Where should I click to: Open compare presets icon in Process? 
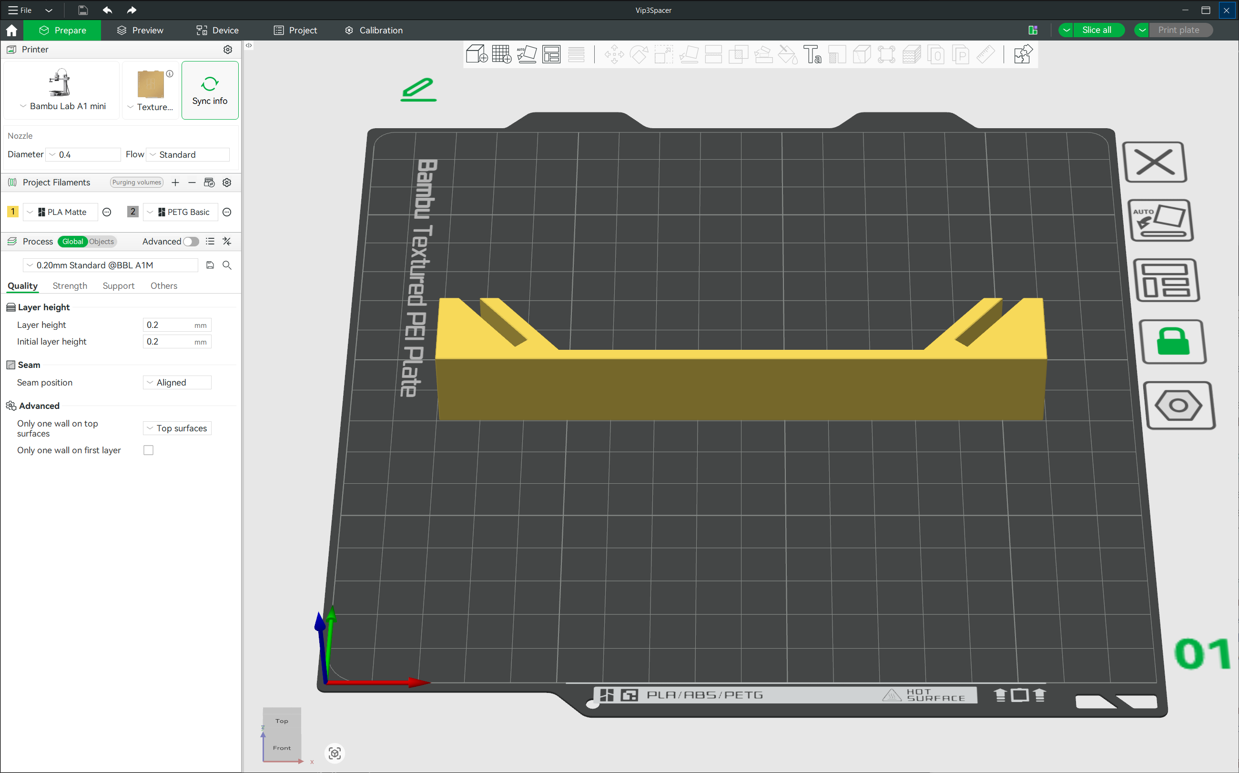pyautogui.click(x=227, y=241)
